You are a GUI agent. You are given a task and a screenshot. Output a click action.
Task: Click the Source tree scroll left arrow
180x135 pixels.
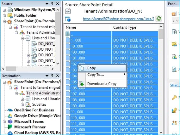point(3,69)
